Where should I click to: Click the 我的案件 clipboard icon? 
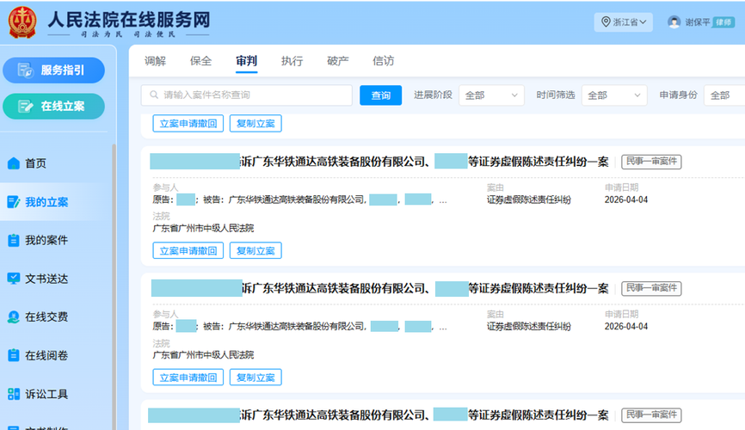click(x=14, y=241)
